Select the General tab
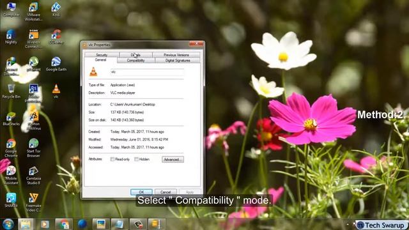Viewport: 409px width, 230px height. pyautogui.click(x=100, y=60)
